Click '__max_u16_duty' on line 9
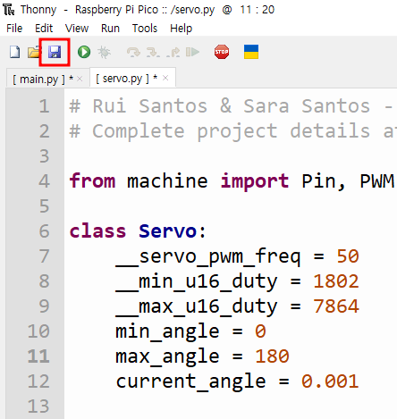 (197, 306)
